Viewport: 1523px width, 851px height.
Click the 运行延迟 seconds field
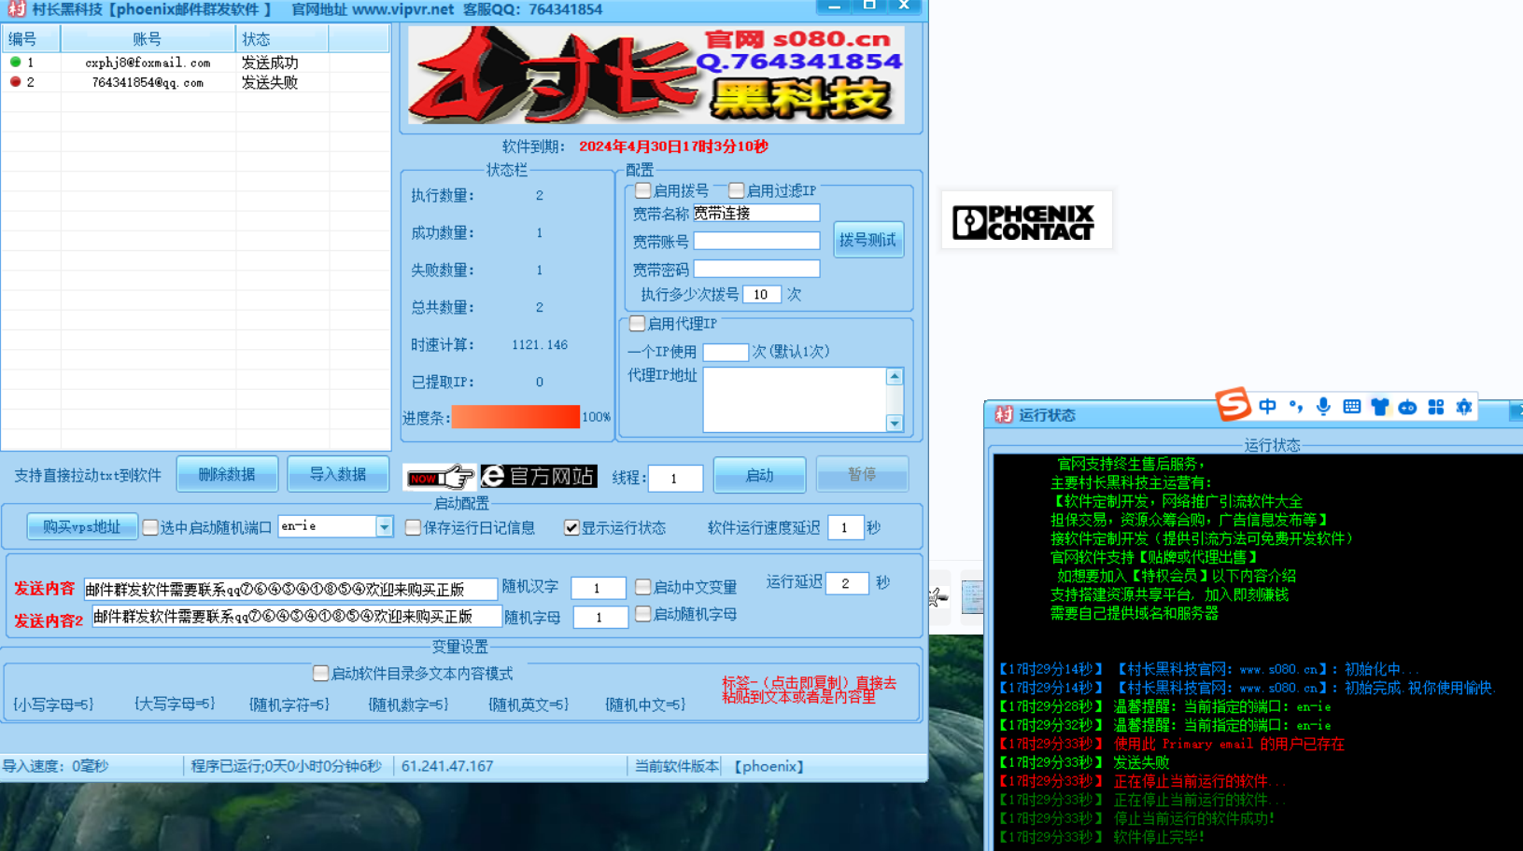click(x=847, y=583)
